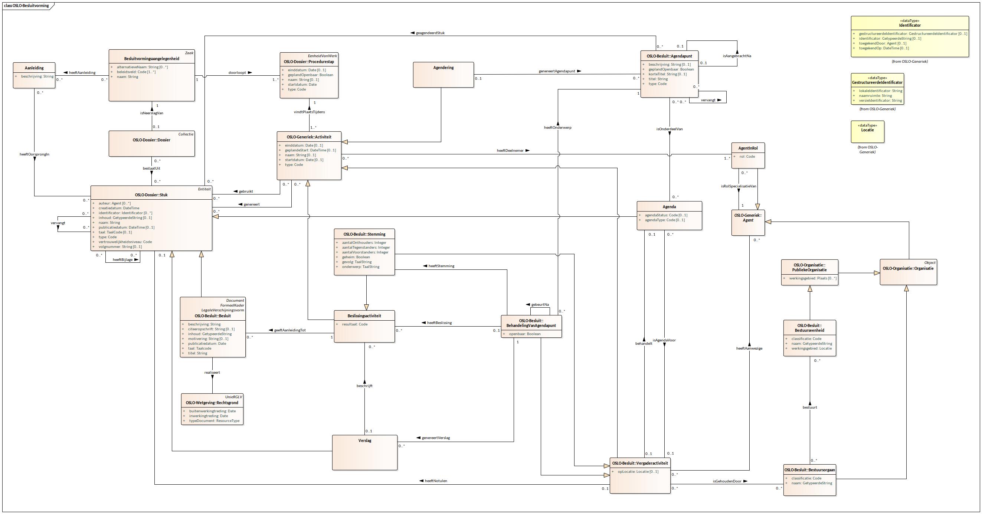The height and width of the screenshot is (514, 982).
Task: Click the Besluitvormingsaangelegenheid class header
Action: [152, 59]
